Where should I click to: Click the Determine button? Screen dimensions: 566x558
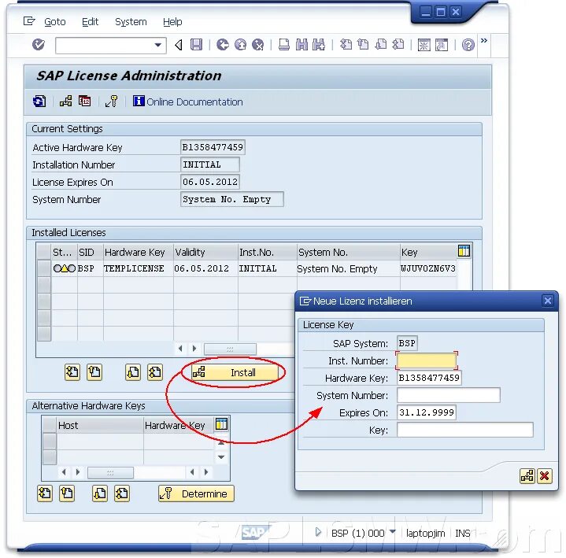[196, 493]
